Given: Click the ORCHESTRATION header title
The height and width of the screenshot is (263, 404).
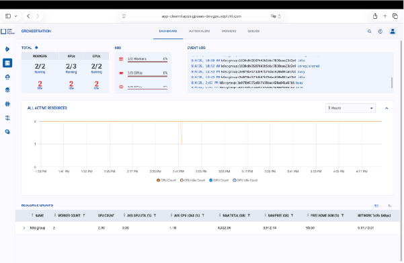Looking at the screenshot, I should [x=36, y=31].
